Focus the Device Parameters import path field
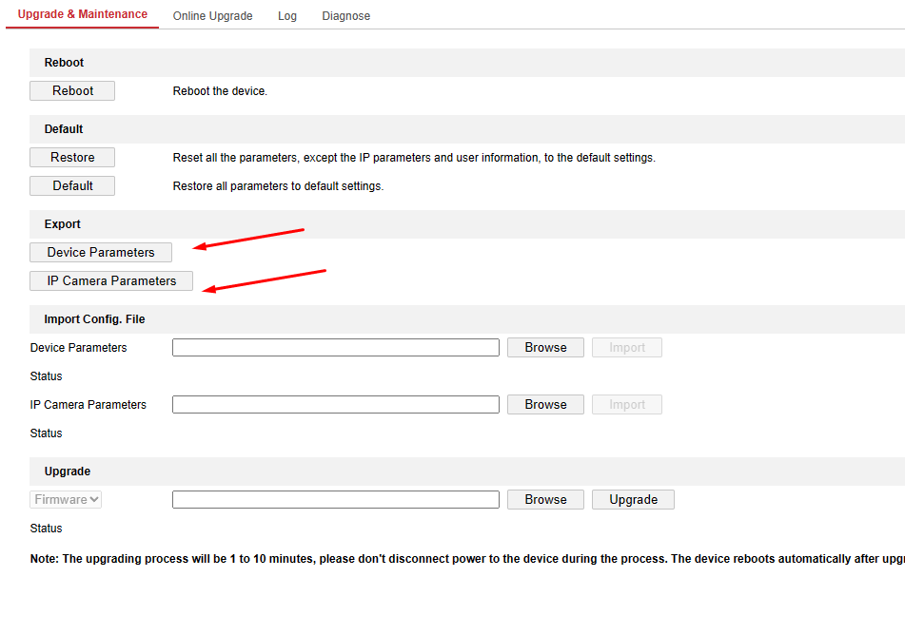The height and width of the screenshot is (635, 905). [x=335, y=348]
